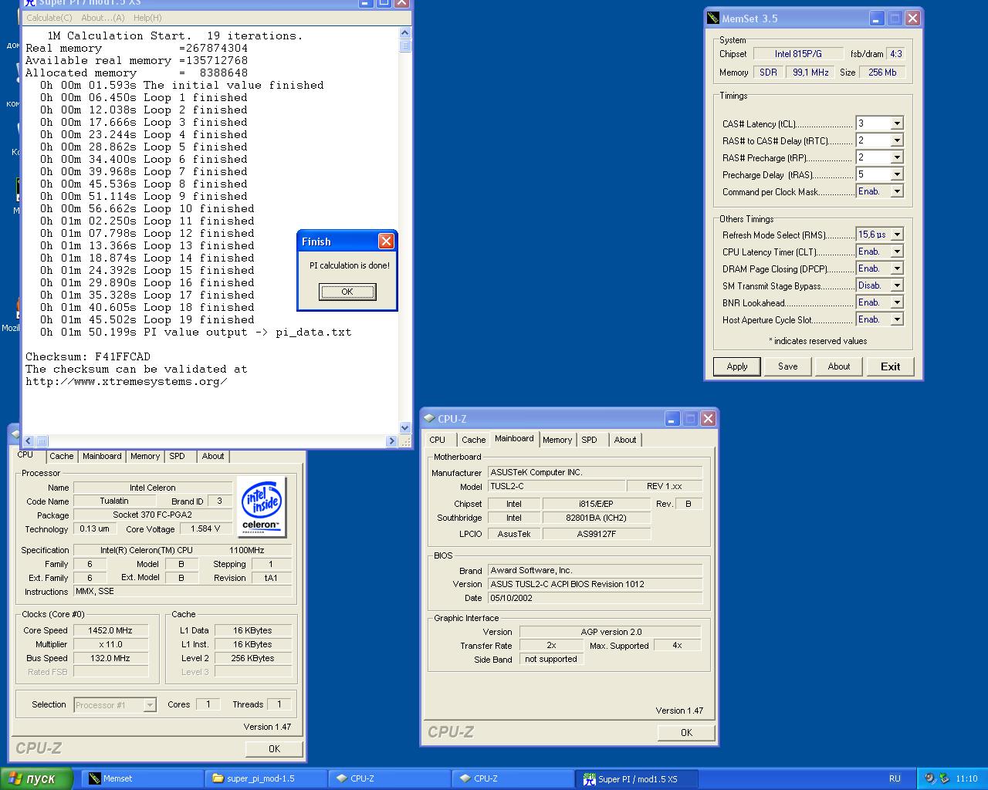The width and height of the screenshot is (988, 790).
Task: Switch to CPU tab in Mainboard CPU-Z window
Action: click(x=437, y=440)
